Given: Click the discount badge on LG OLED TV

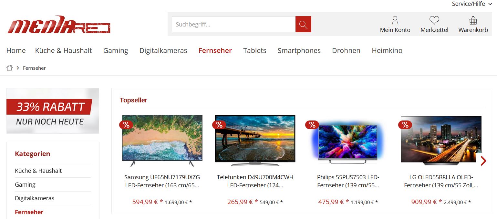Looking at the screenshot, I should coord(405,125).
